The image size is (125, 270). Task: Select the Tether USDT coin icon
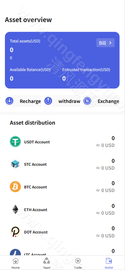[15, 141]
